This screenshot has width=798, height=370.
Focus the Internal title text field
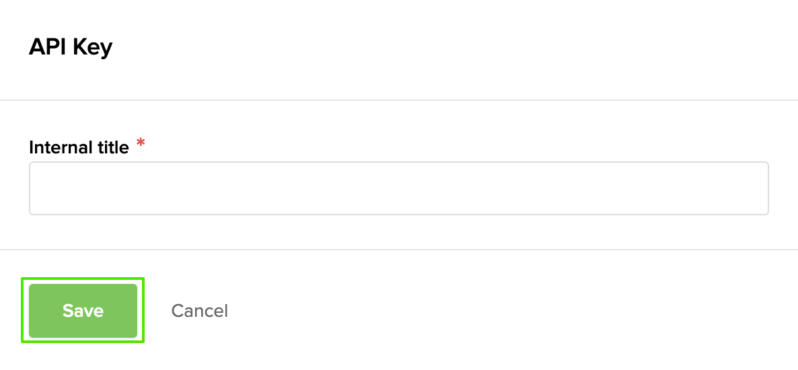coord(398,188)
